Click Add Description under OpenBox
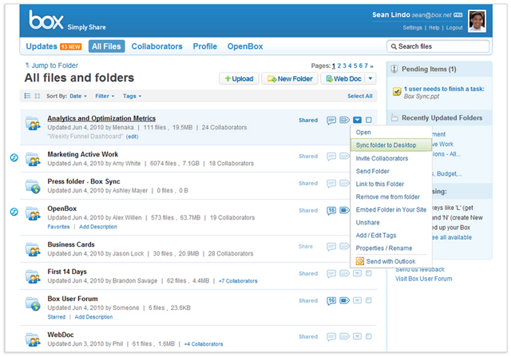Viewport: 511px width, 357px height. [x=98, y=227]
